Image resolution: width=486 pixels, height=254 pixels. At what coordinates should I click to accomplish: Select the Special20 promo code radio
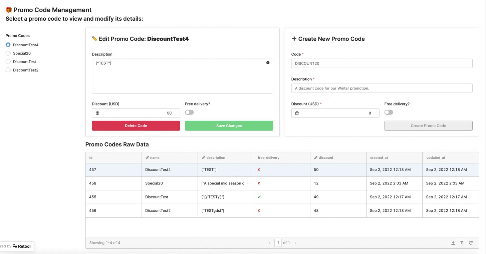tap(8, 53)
